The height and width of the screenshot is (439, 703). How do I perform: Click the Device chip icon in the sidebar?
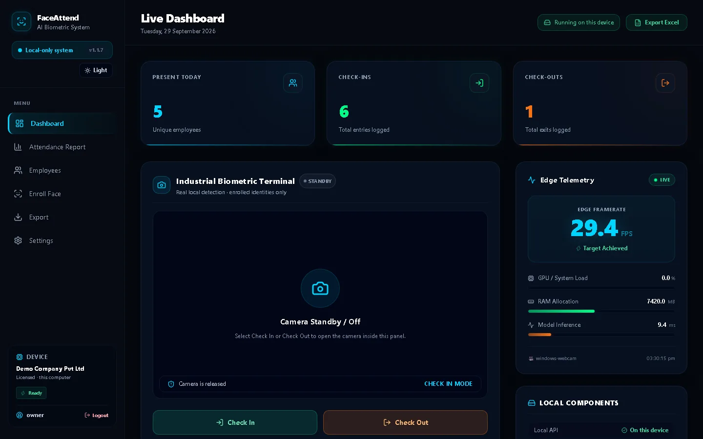point(20,357)
